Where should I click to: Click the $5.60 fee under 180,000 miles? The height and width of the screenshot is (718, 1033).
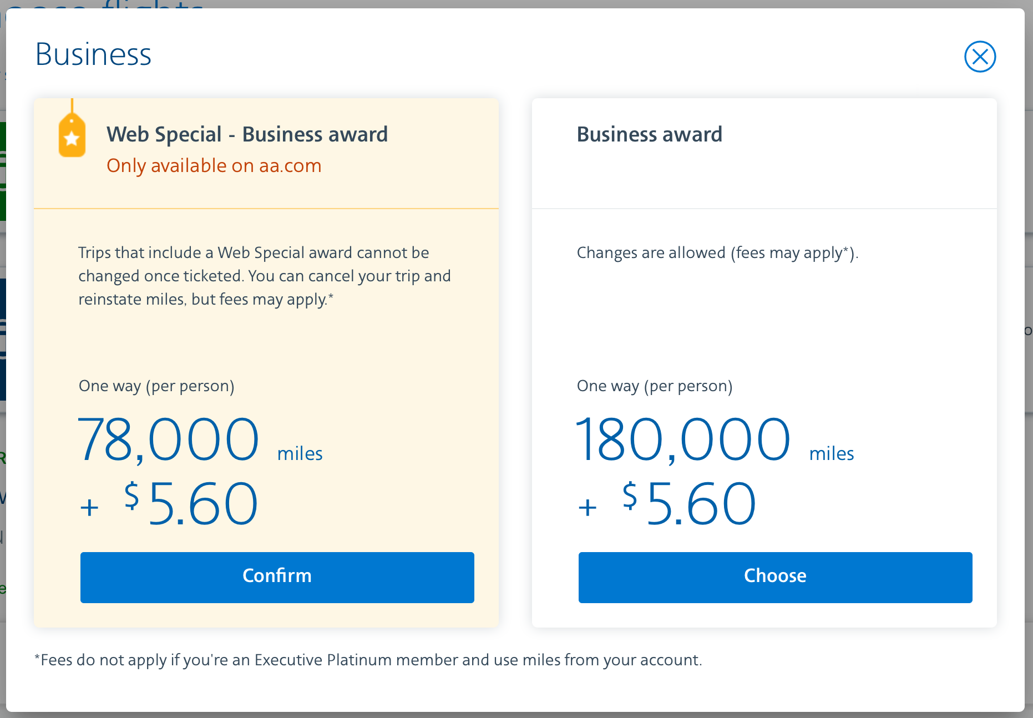[x=689, y=504]
